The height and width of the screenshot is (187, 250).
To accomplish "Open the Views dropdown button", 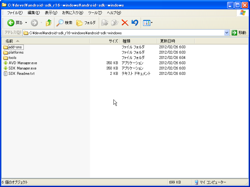I will (x=148, y=23).
